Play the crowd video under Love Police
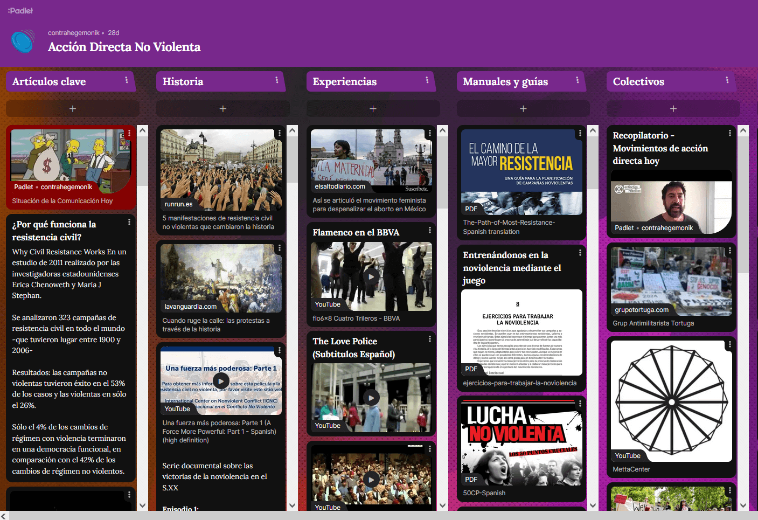 (x=371, y=479)
